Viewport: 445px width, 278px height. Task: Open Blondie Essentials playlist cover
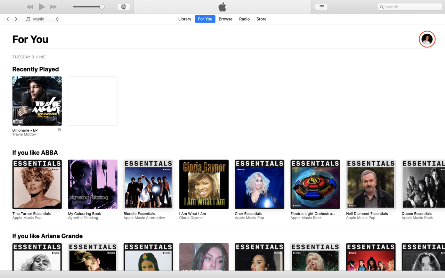(x=148, y=185)
